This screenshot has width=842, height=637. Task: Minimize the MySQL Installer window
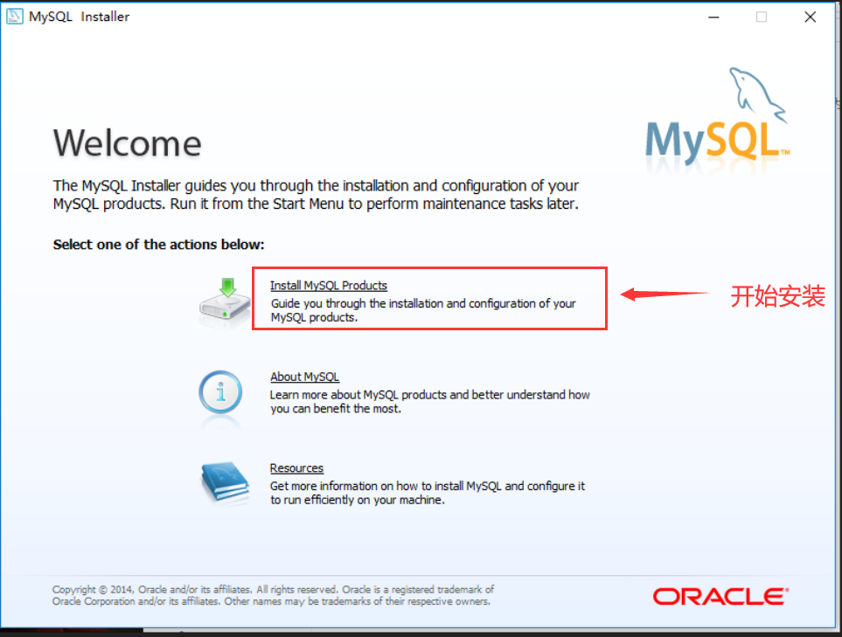713,17
